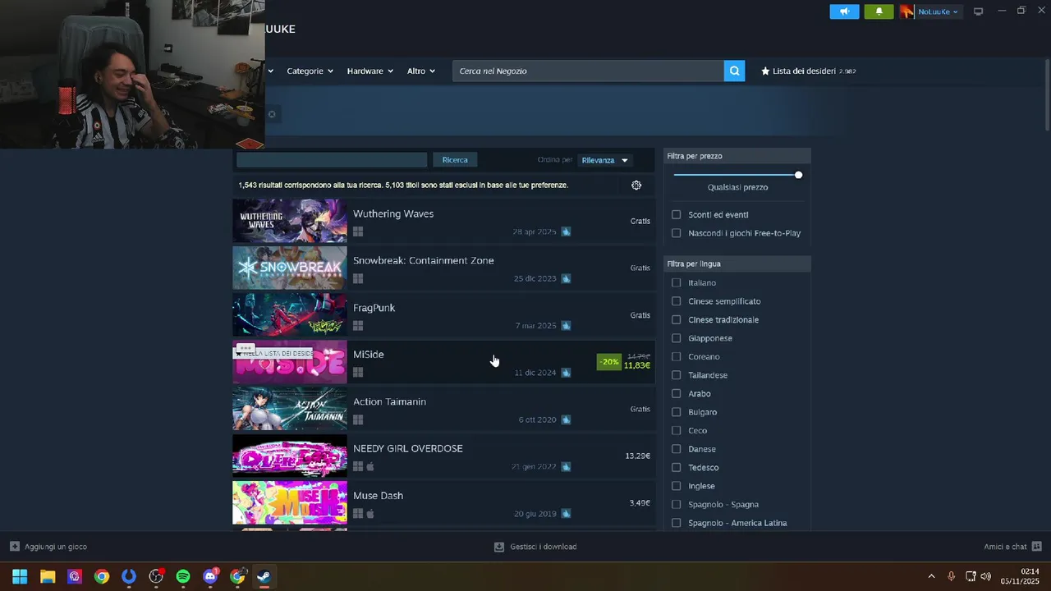Check the Tedesco language filter

point(677,467)
